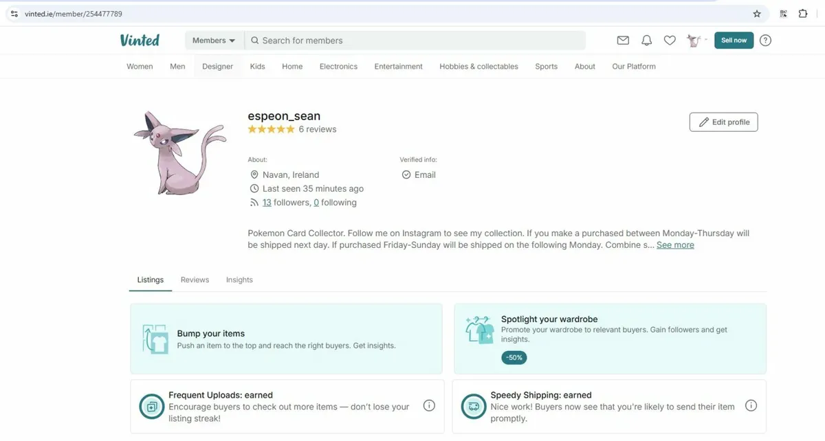Click the small Espeon avatar in the header
Image resolution: width=825 pixels, height=441 pixels.
tap(693, 41)
